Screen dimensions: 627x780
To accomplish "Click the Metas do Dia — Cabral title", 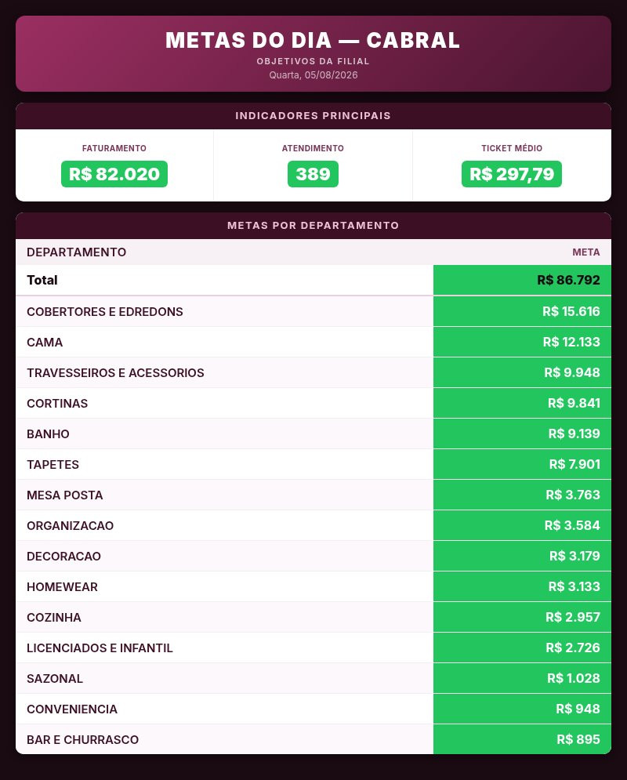I will [x=313, y=40].
